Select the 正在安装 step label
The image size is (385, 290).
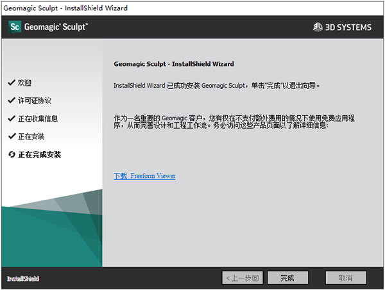(x=31, y=137)
